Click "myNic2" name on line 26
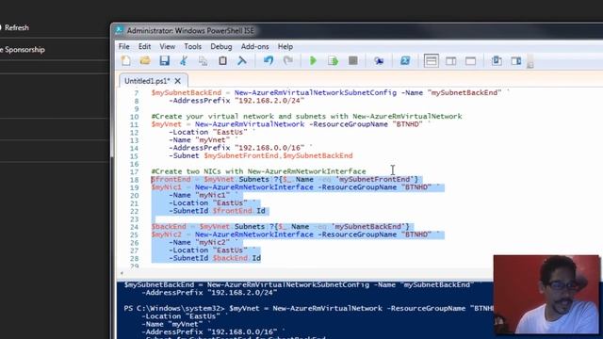 pyautogui.click(x=213, y=243)
